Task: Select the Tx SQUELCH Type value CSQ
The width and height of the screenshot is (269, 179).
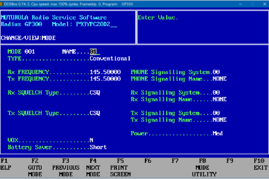Action: tap(95, 113)
